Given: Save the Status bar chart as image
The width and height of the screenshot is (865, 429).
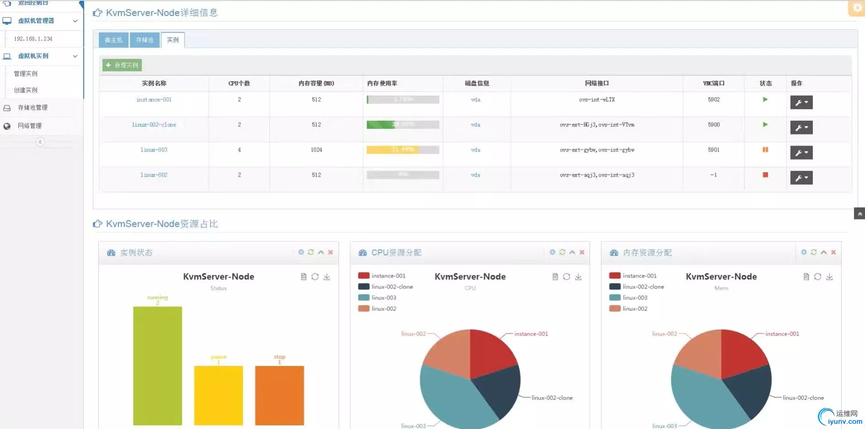Looking at the screenshot, I should [327, 277].
